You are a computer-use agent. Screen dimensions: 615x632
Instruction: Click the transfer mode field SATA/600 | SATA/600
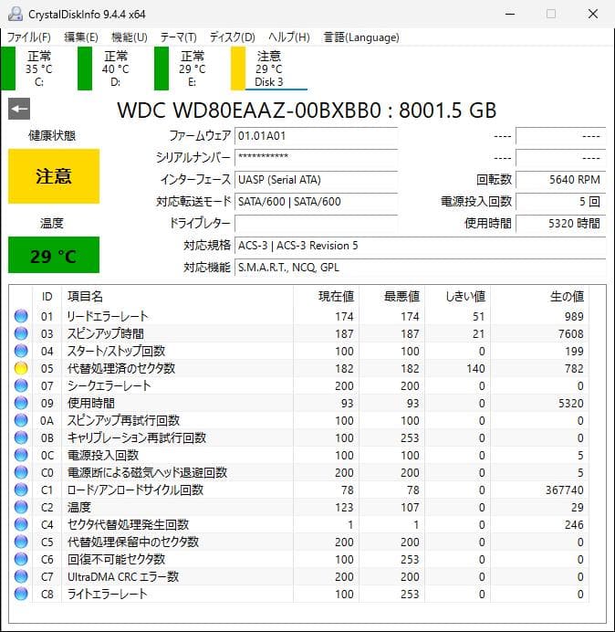316,201
